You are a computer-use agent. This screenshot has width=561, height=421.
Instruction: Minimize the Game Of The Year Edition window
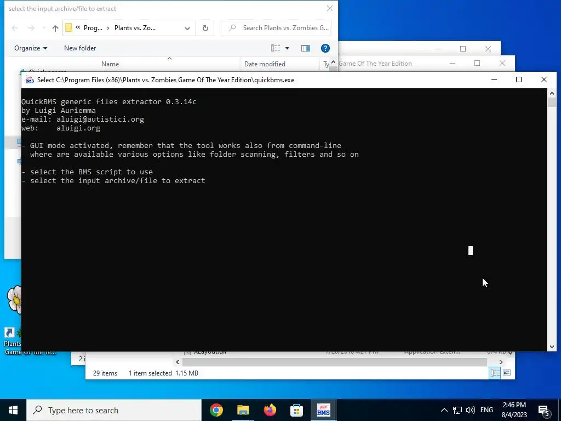point(452,64)
